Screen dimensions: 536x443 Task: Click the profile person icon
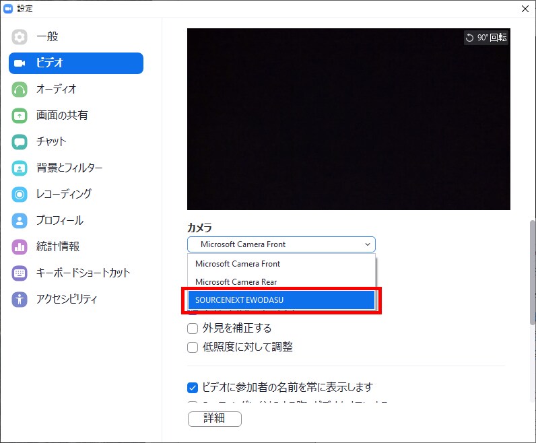point(20,220)
